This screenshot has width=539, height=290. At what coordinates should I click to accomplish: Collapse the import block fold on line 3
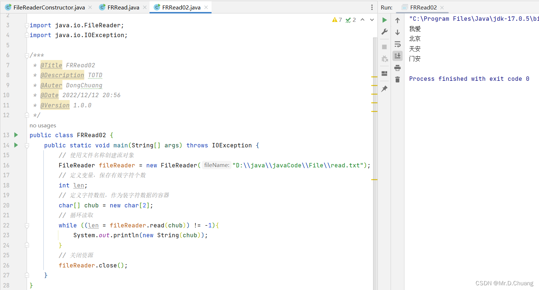point(27,25)
